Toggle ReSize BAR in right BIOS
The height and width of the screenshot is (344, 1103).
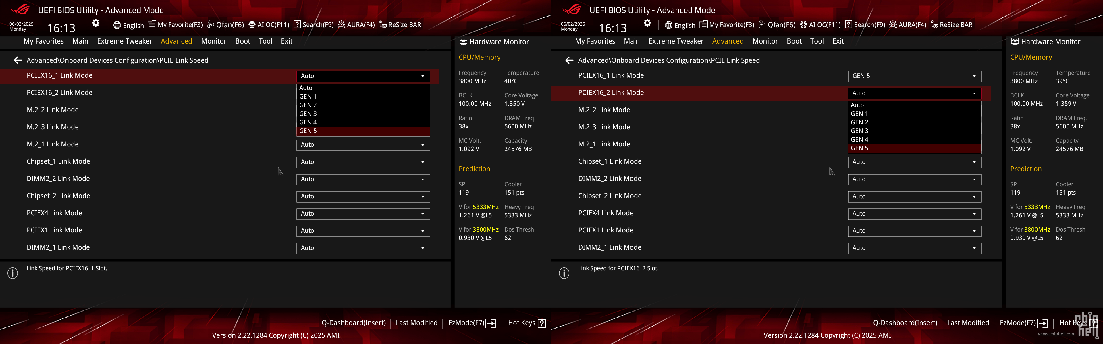(x=951, y=25)
